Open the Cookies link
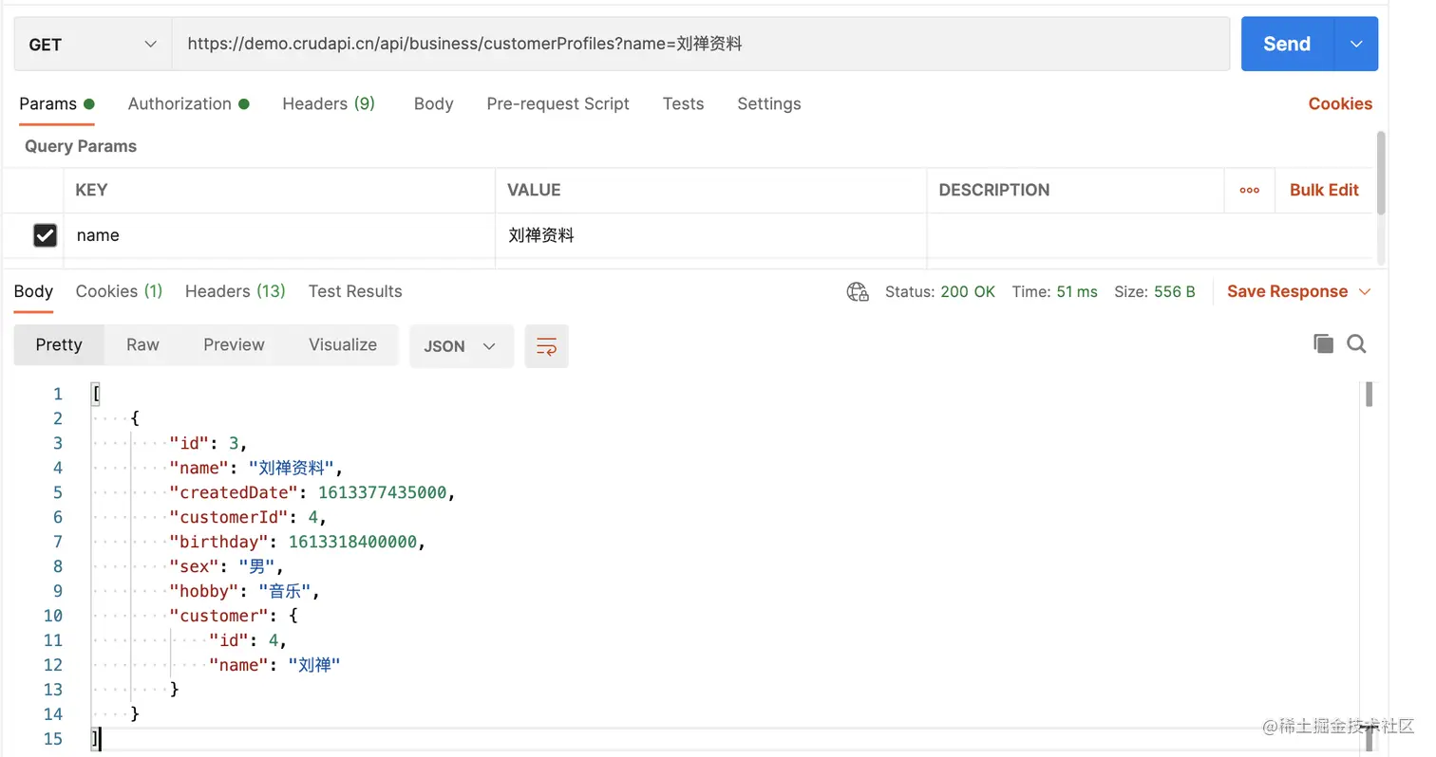 coord(1340,103)
